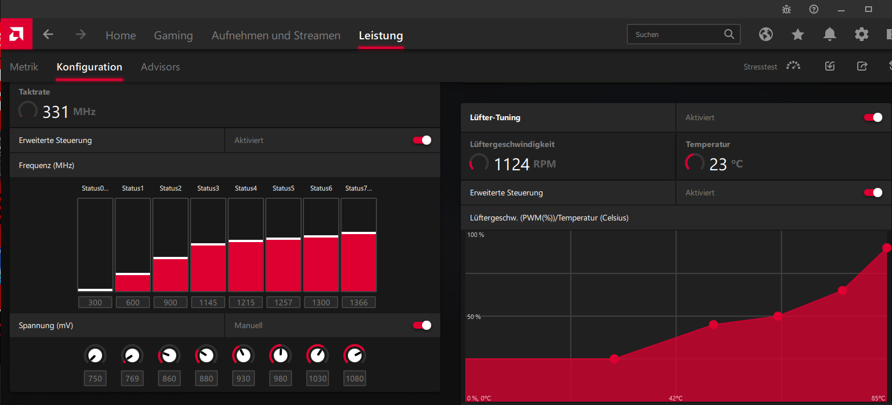
Task: Select the Leistung tab
Action: tap(381, 35)
